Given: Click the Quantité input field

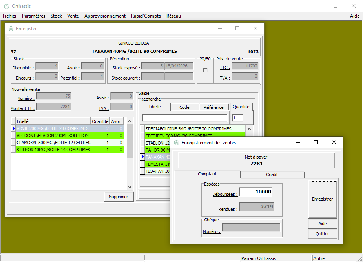Looking at the screenshot, I should pyautogui.click(x=237, y=118).
